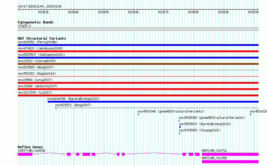Viewport: 267px width, 165px height.
Task: Select the esv33468 (deSmith2007) red bar
Action: 138,89
